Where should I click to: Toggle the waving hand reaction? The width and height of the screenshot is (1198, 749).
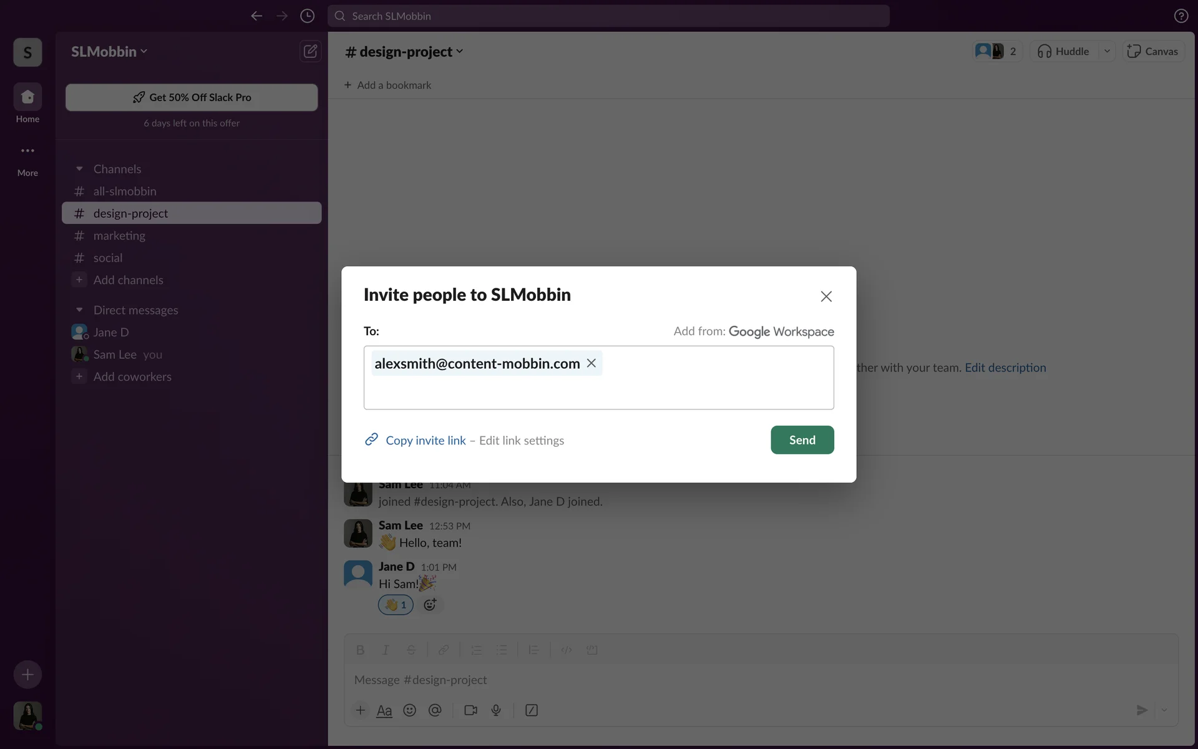[396, 604]
